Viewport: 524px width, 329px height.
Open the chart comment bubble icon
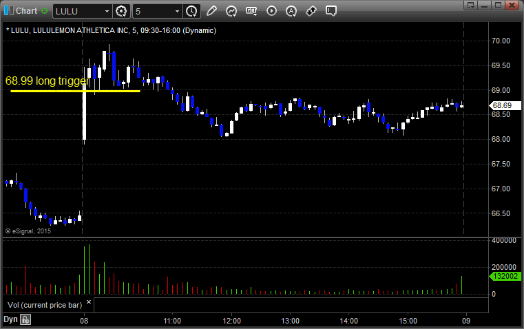pos(331,11)
